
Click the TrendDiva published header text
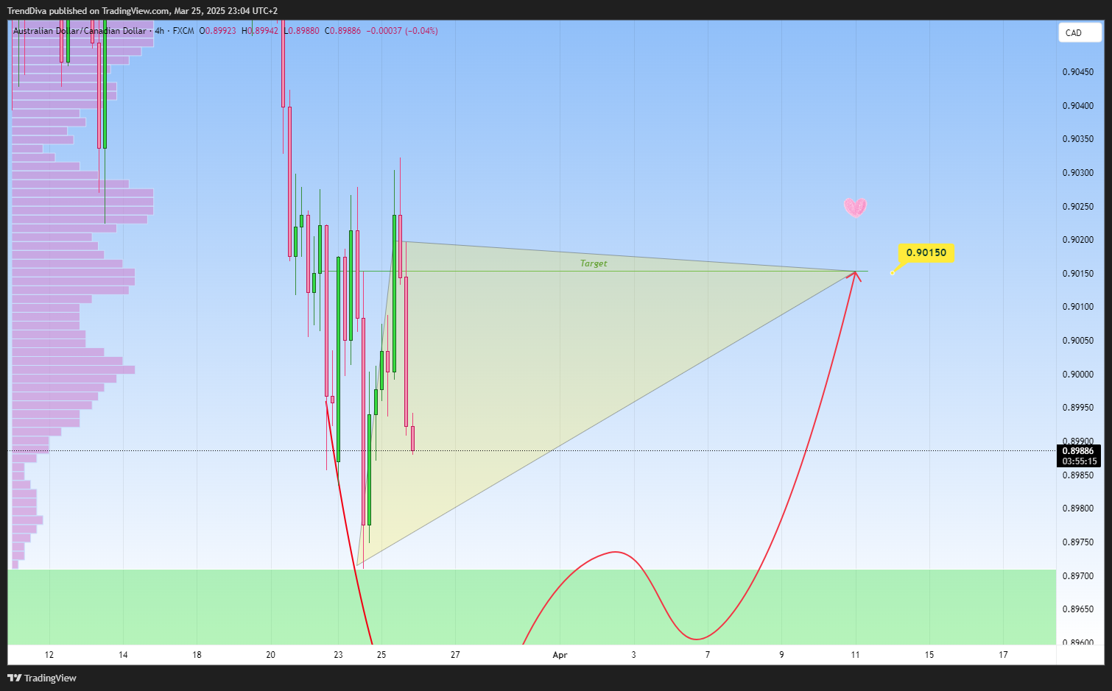click(142, 11)
